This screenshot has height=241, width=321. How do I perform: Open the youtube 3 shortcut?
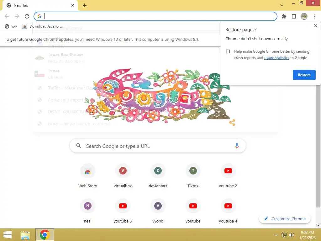[x=123, y=212]
